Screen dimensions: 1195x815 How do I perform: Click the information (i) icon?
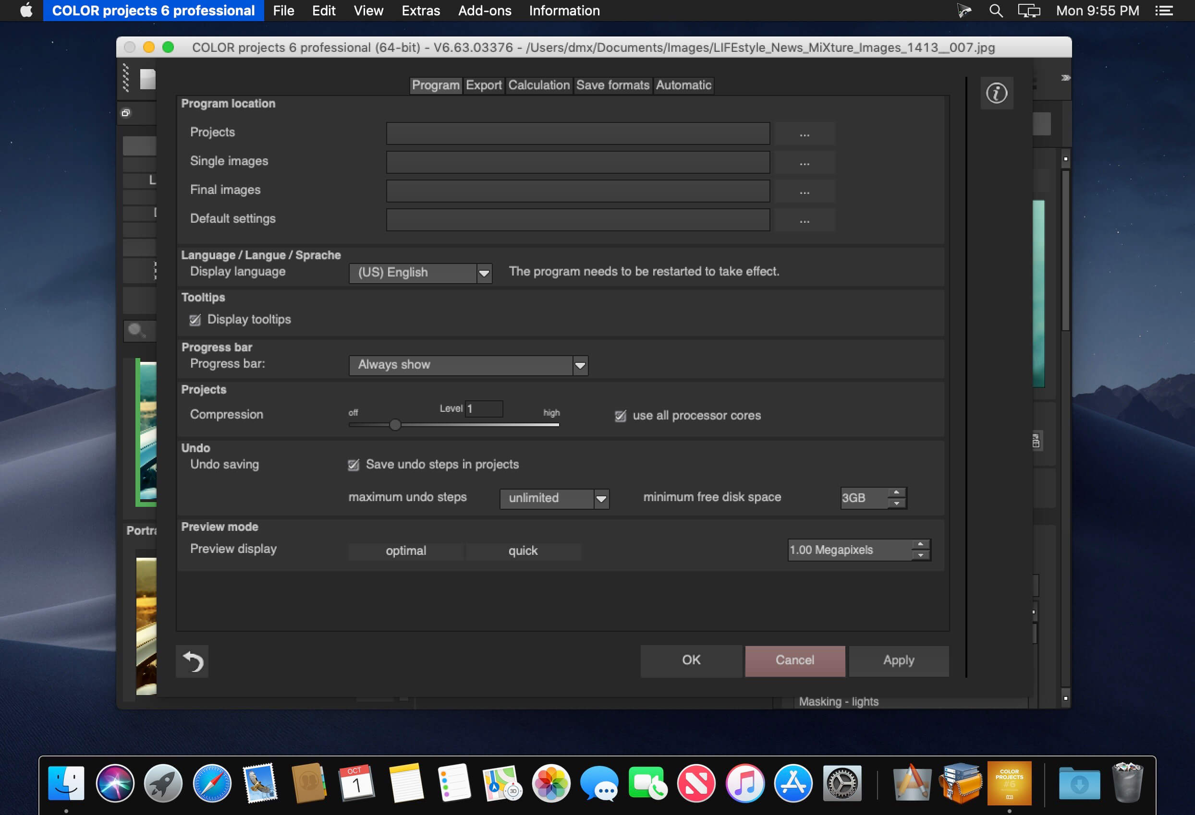click(997, 93)
